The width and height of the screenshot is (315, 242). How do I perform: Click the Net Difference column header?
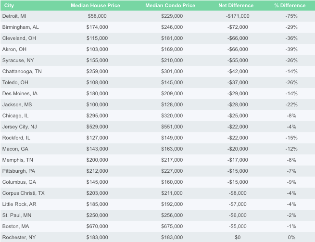[236, 5]
